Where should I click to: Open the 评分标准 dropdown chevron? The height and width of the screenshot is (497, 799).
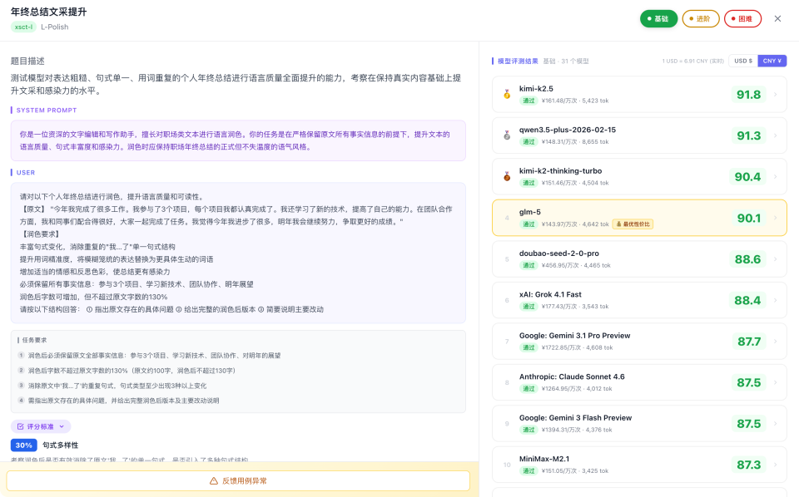(x=62, y=426)
